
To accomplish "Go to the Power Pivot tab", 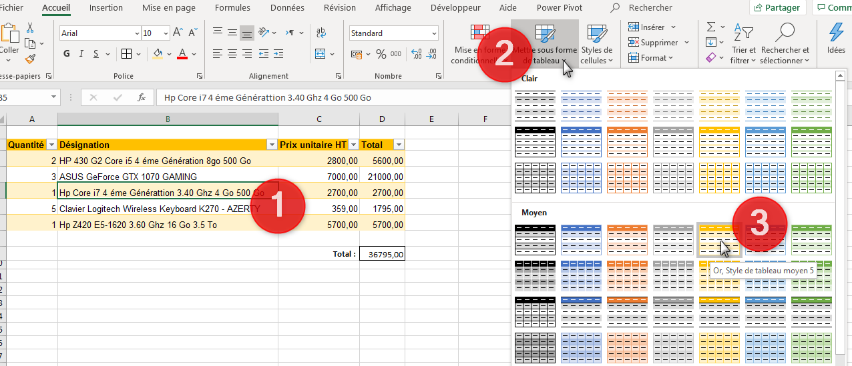I will [x=560, y=8].
